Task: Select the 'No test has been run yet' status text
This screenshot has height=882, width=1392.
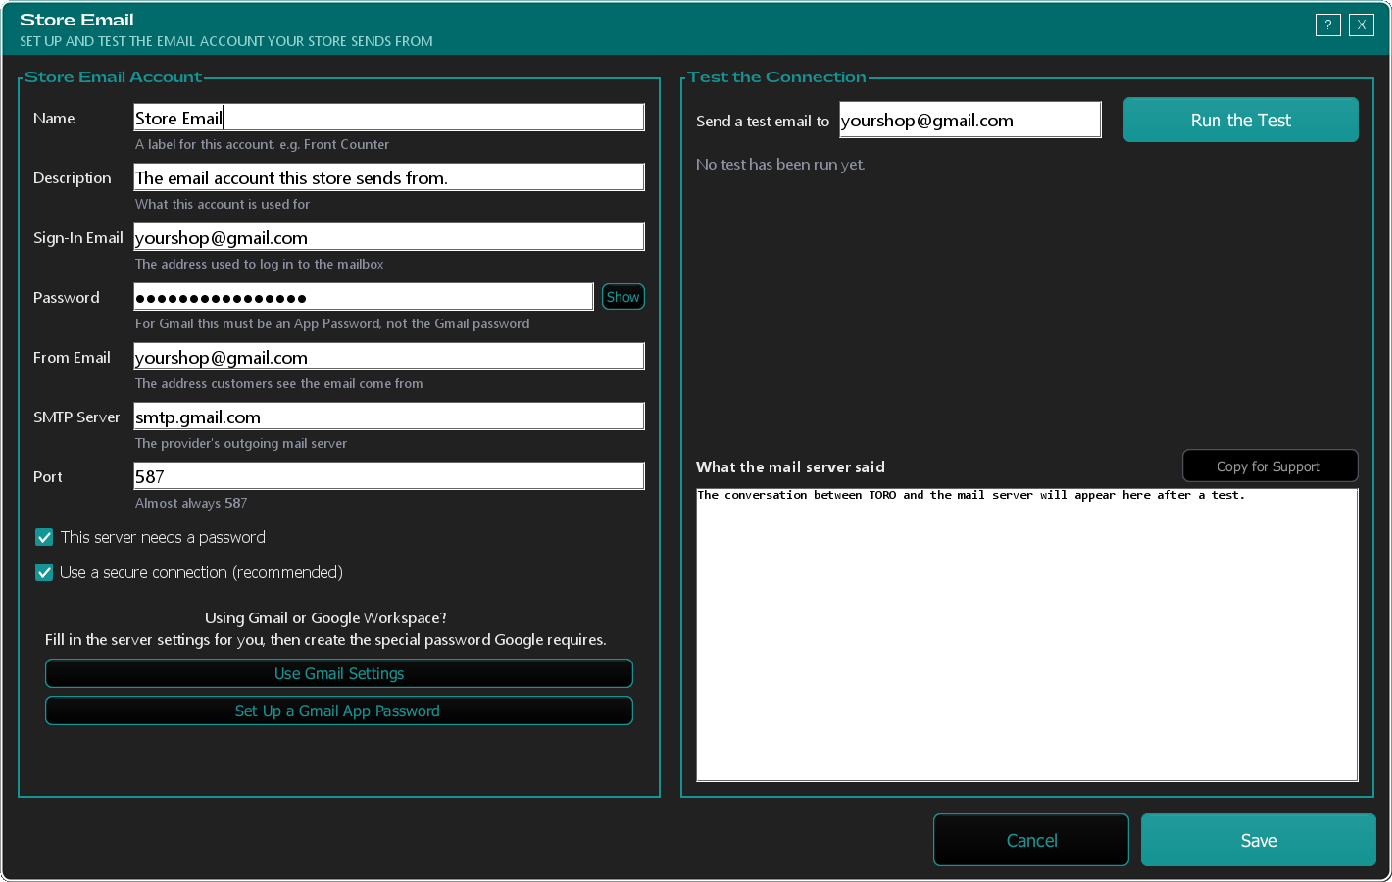Action: (780, 165)
